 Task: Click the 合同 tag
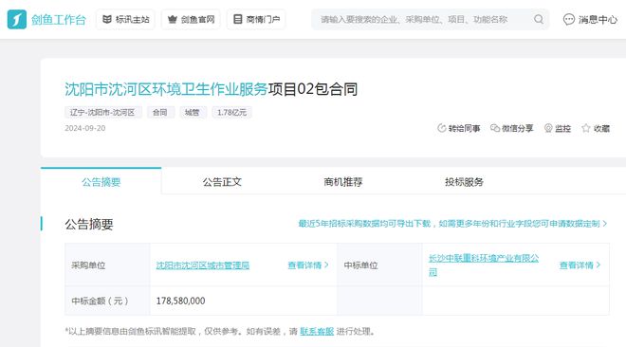(x=160, y=113)
